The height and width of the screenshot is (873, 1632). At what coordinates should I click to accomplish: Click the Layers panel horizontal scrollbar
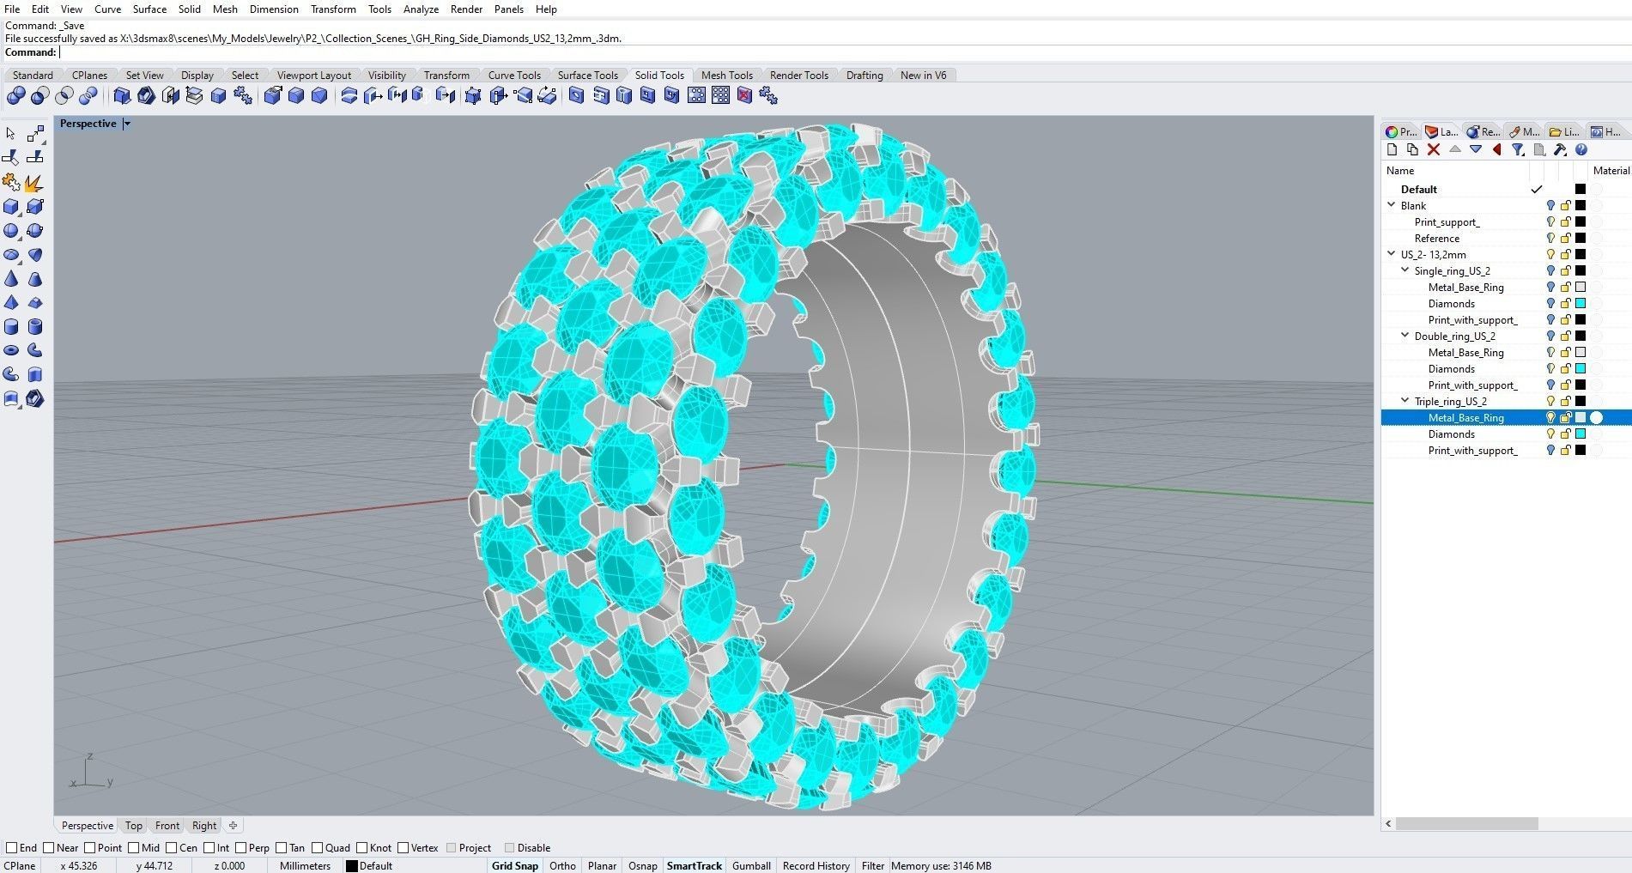1466,823
